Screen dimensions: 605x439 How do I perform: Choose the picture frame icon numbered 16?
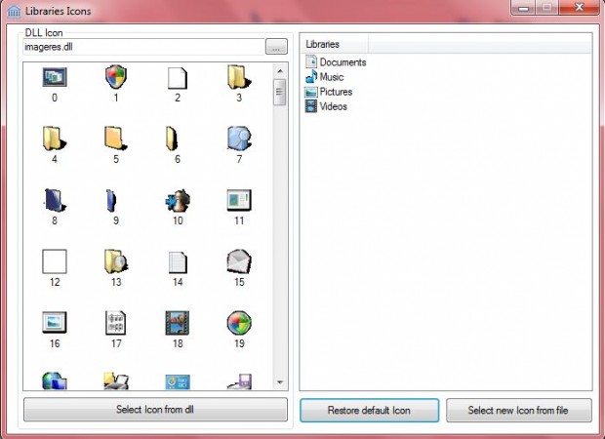click(55, 322)
